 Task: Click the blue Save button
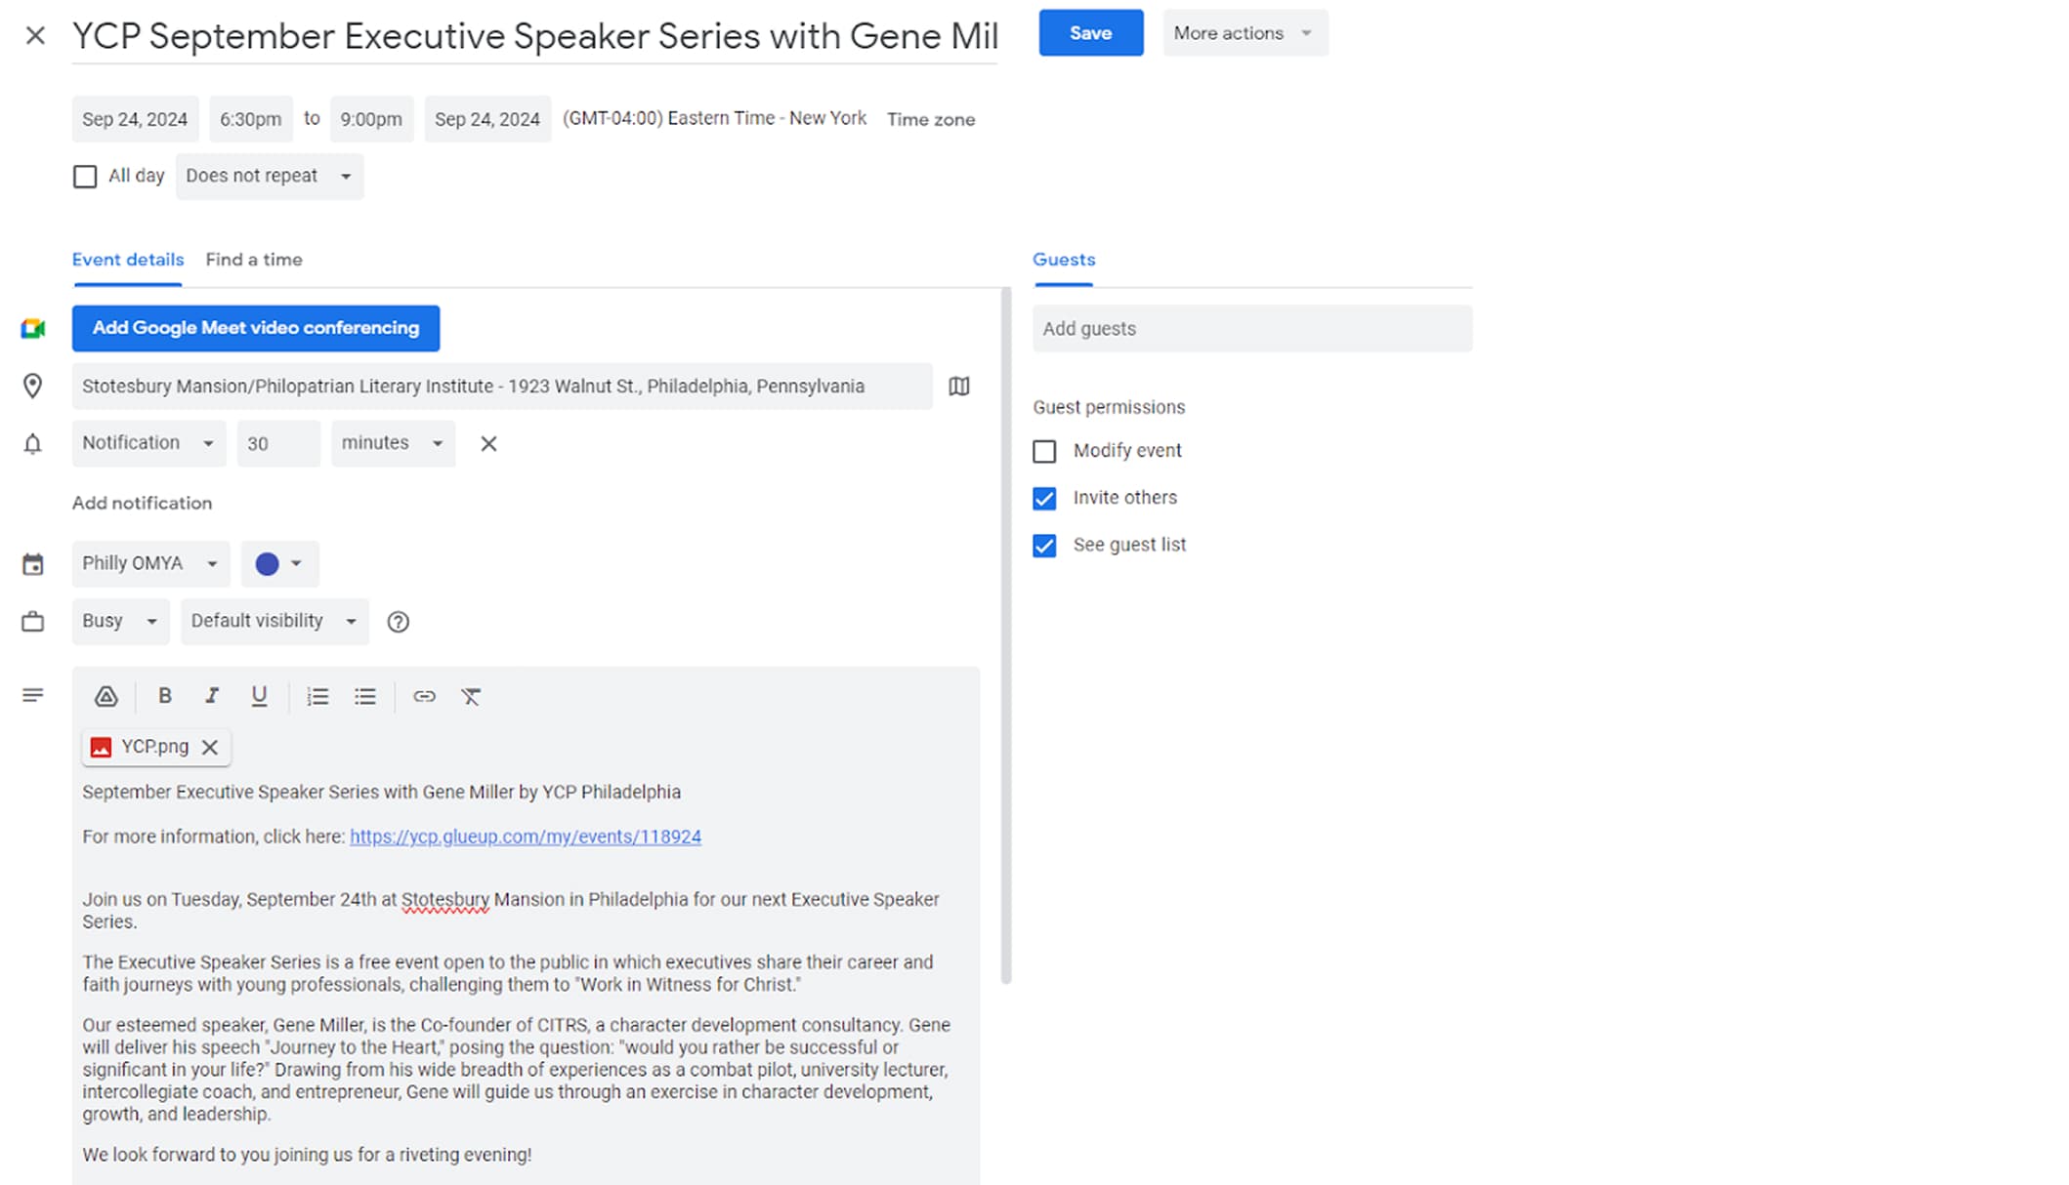coord(1090,33)
